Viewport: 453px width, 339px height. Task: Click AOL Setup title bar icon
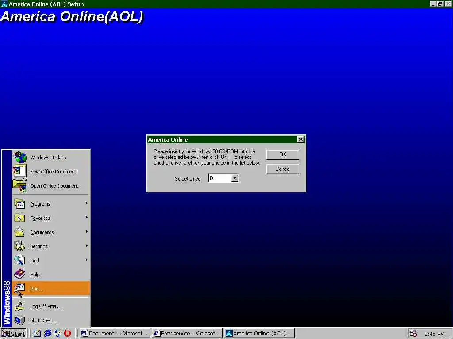click(4, 4)
